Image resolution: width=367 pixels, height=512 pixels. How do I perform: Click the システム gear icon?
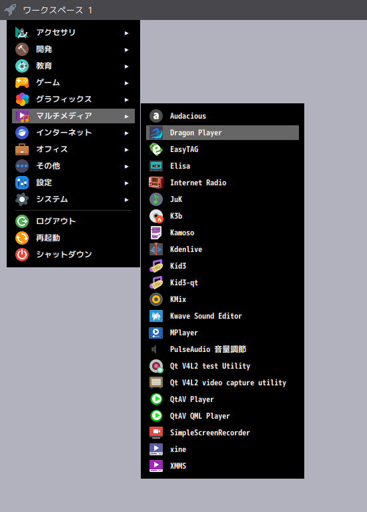pyautogui.click(x=22, y=199)
